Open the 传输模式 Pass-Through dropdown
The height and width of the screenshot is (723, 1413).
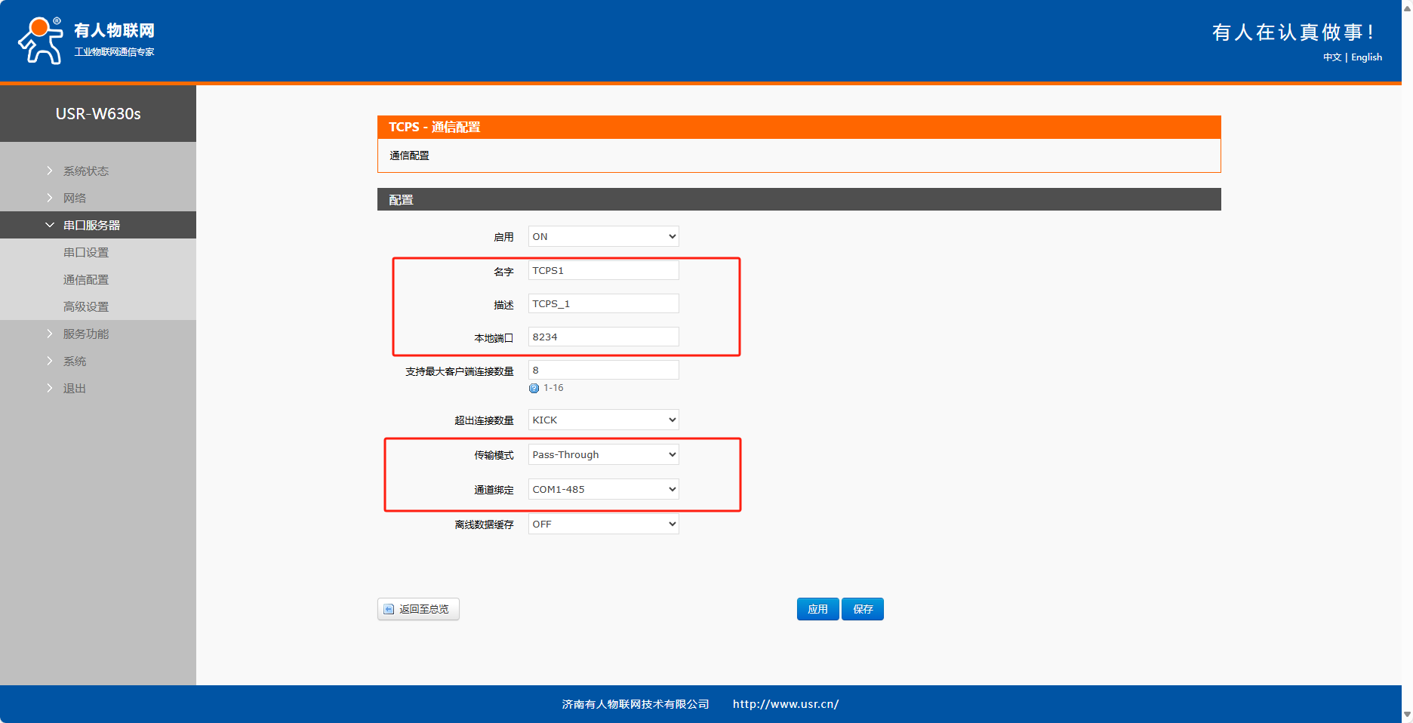coord(603,455)
